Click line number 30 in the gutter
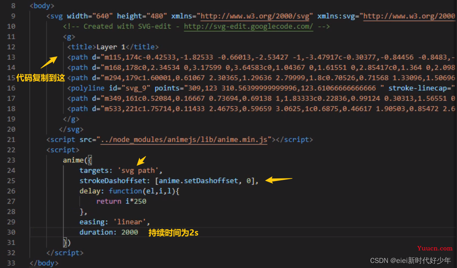 [11, 232]
